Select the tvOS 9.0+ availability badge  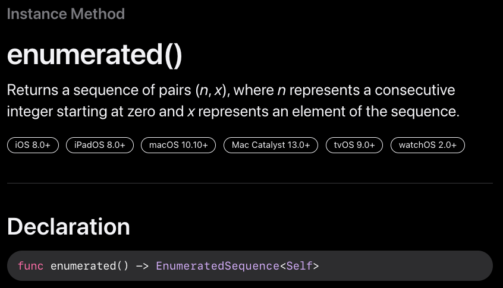point(354,145)
